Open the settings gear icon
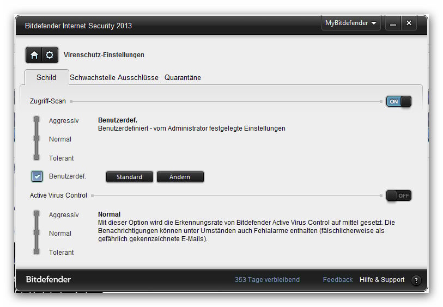Screen dimensions: 443x307 click(50, 55)
